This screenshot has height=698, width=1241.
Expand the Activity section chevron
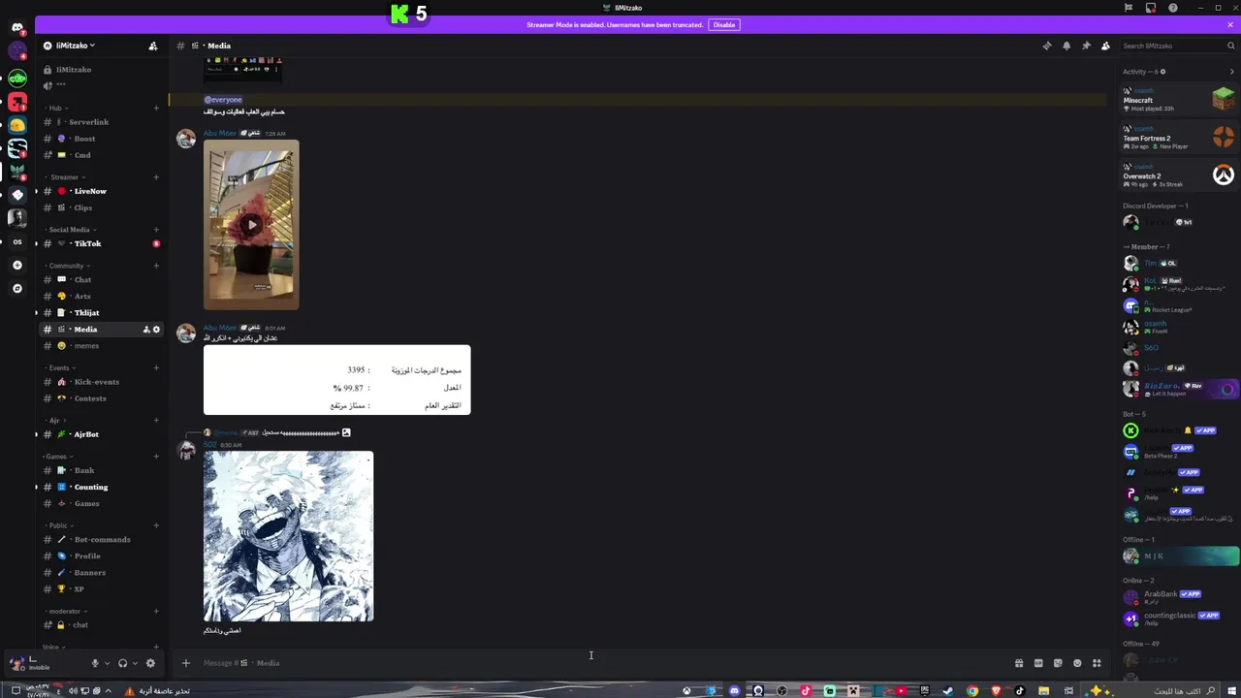(1231, 72)
